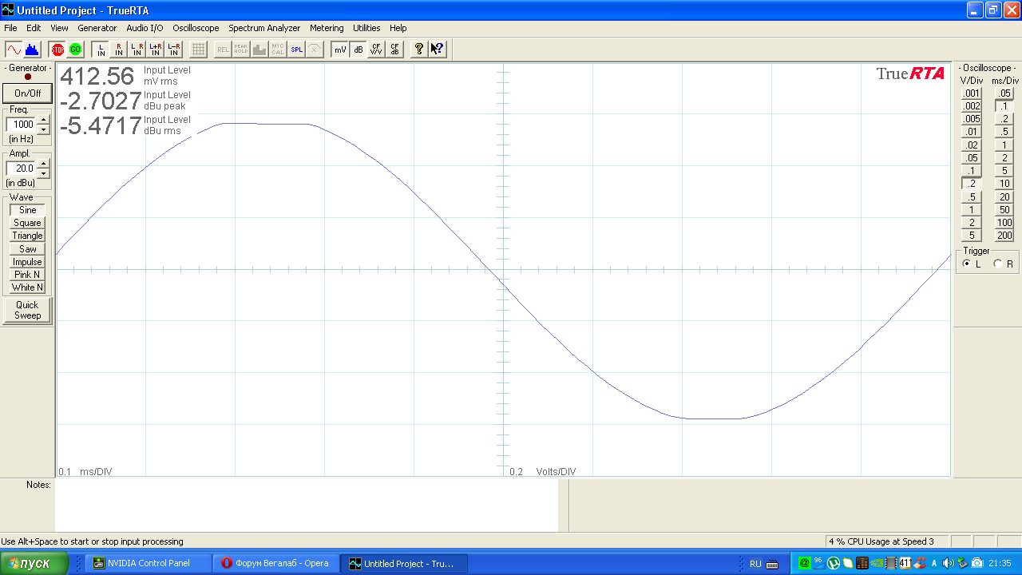Screen dimensions: 1022x575
Task: Click inside the Notes text area
Action: (306, 506)
